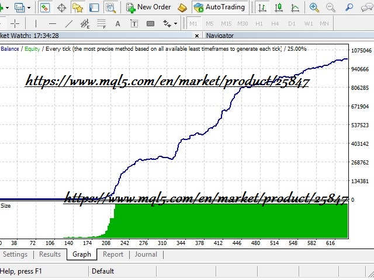The height and width of the screenshot is (280, 374).
Task: Select the Fibonacci retracement tool
Action: coord(101,23)
